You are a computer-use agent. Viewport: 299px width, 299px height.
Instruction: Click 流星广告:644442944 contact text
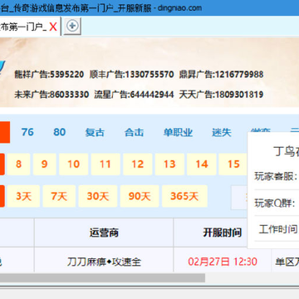(x=134, y=95)
